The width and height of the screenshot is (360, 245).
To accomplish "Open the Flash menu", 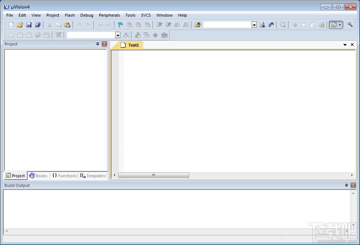I will (70, 15).
